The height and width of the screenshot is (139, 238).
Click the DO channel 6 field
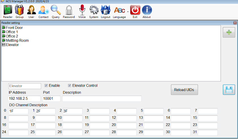click(x=181, y=111)
